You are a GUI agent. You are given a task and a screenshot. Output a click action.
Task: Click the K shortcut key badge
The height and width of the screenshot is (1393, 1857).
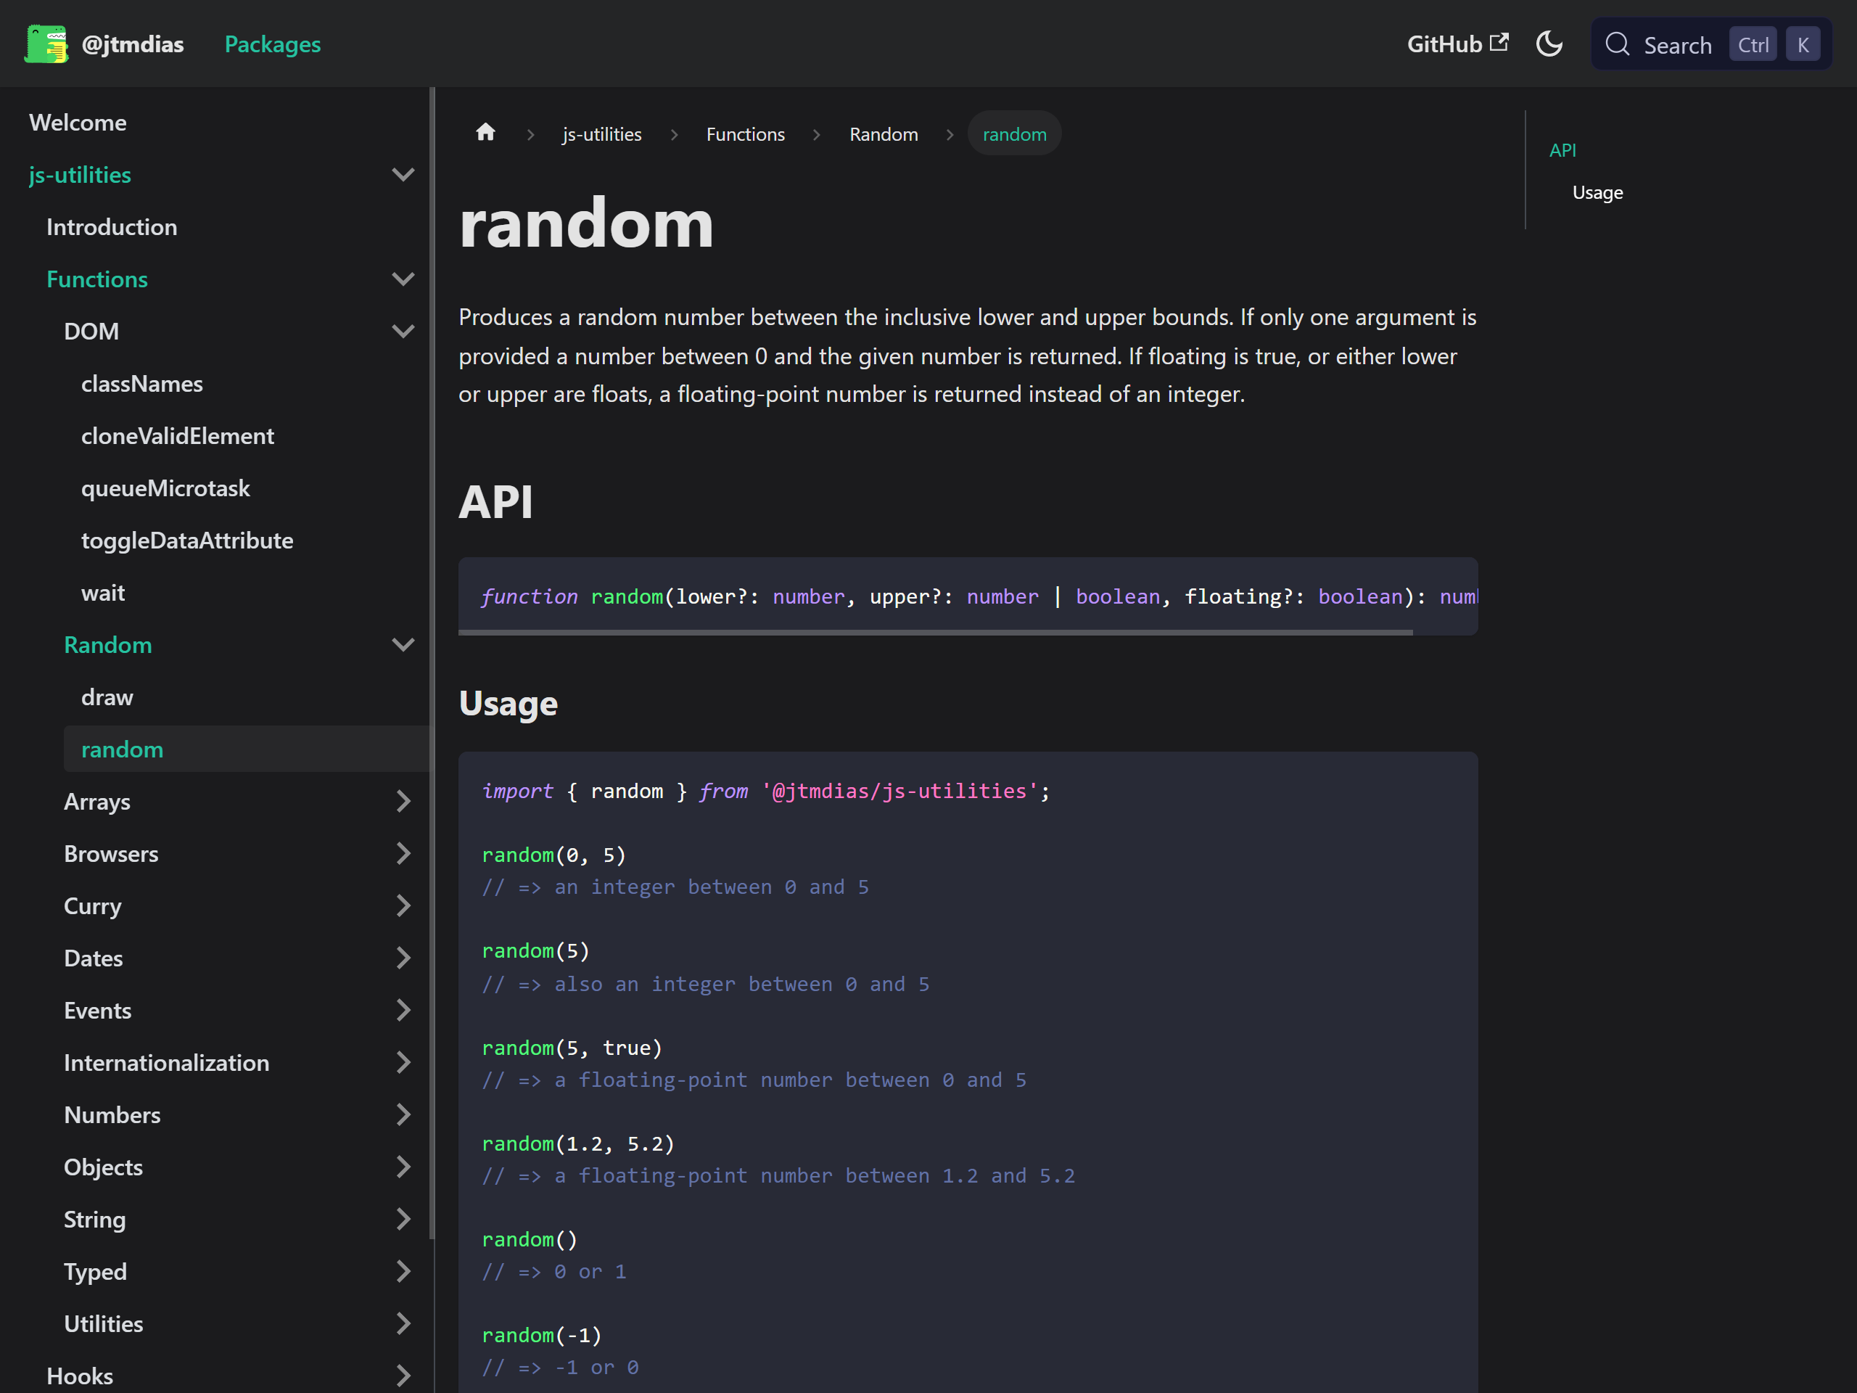pos(1803,44)
